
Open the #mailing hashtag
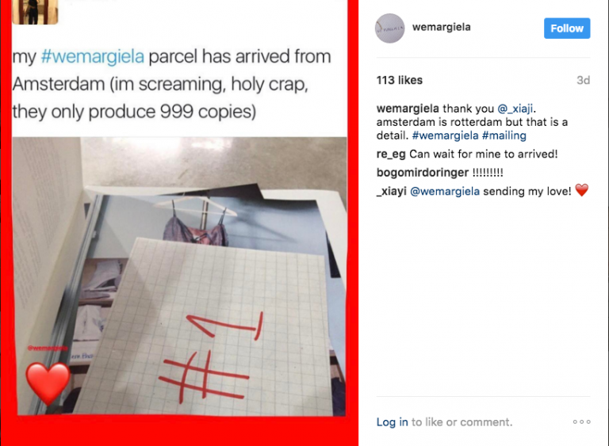[504, 135]
